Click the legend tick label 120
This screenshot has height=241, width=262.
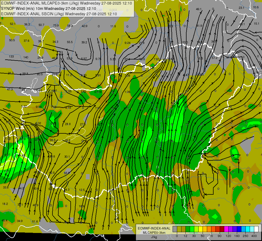coord(228,236)
